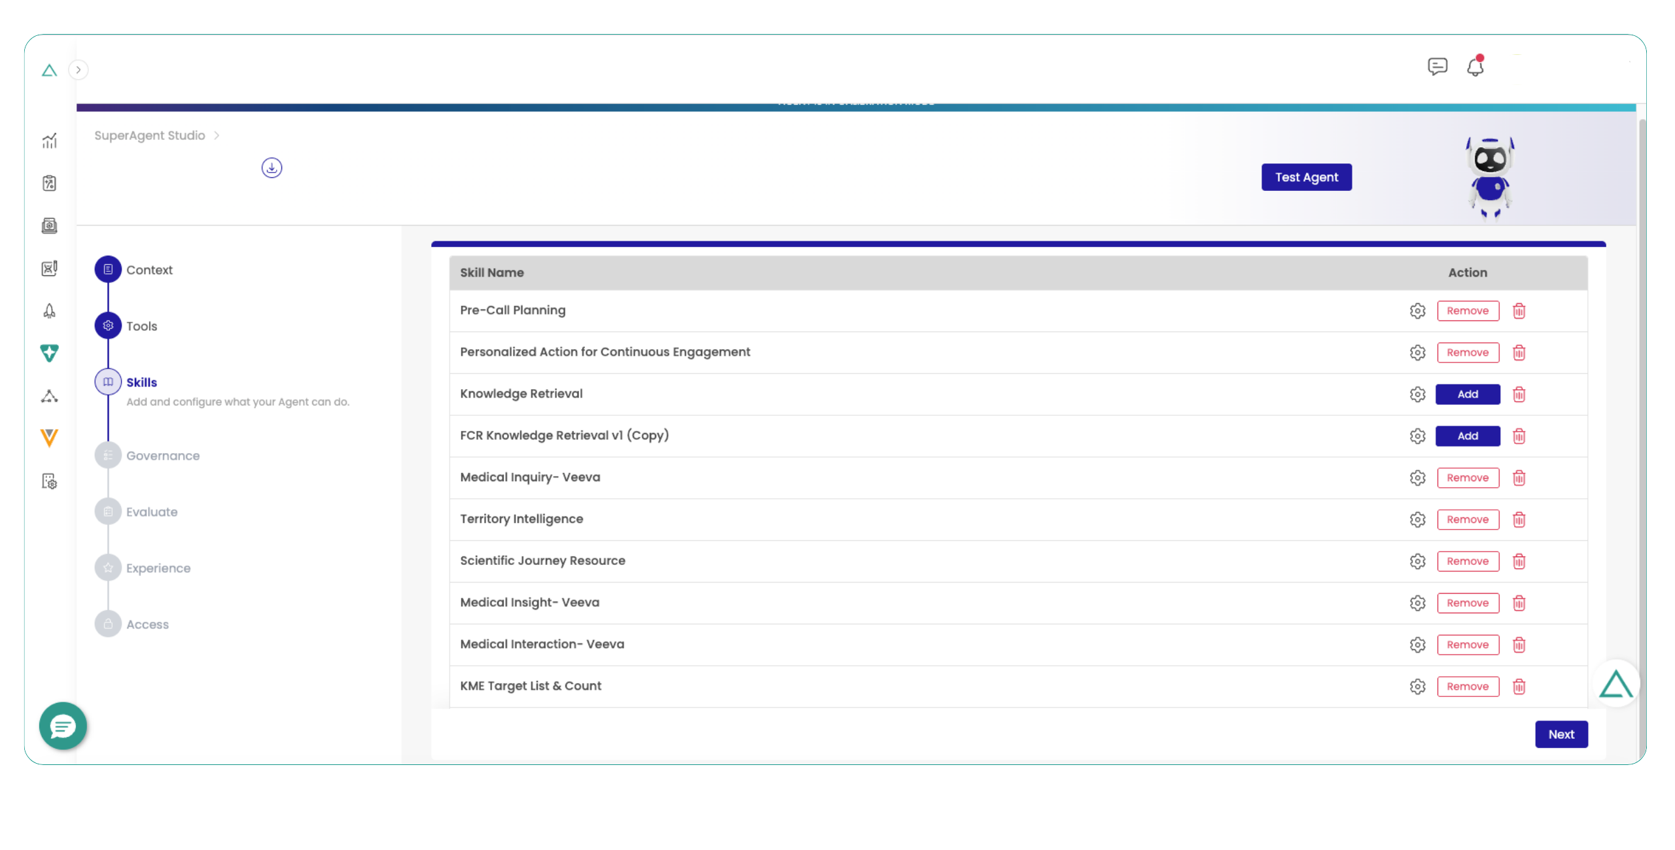Image resolution: width=1675 pixels, height=850 pixels.
Task: Open the notifications bell
Action: pos(1475,67)
